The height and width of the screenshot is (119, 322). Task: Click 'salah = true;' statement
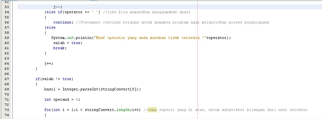pyautogui.click(x=68, y=43)
